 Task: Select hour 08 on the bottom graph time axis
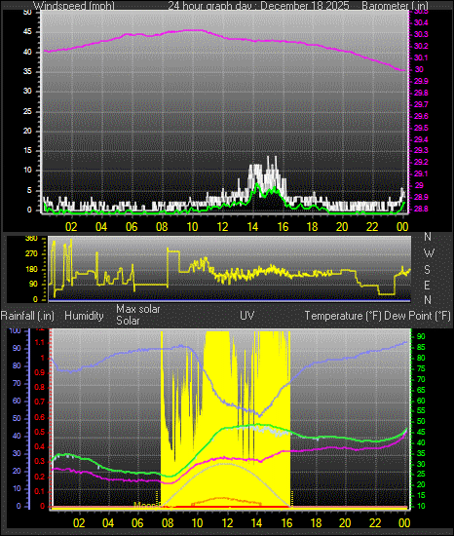pos(168,523)
